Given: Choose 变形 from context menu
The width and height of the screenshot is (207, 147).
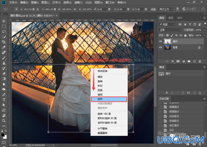Looking at the screenshot, I should pyautogui.click(x=109, y=99).
